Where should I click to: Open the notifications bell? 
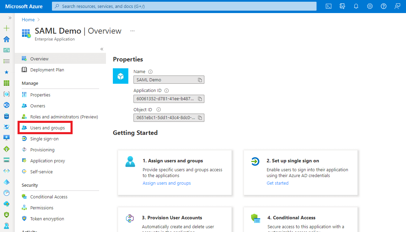tap(356, 6)
